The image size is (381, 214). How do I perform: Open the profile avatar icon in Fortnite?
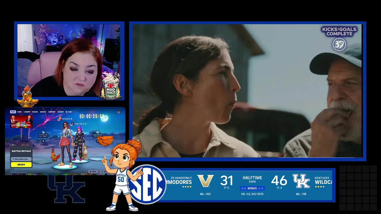118,112
